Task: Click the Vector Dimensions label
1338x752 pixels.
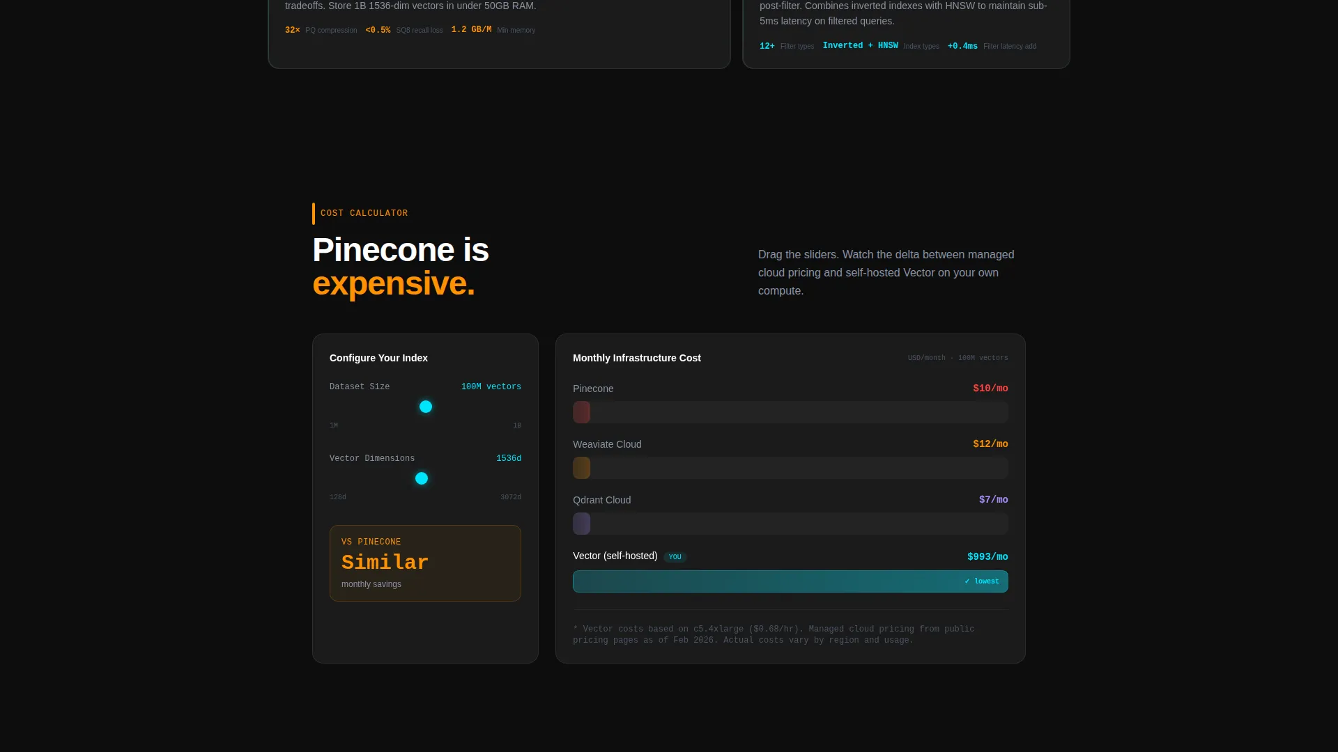Action: (x=372, y=459)
